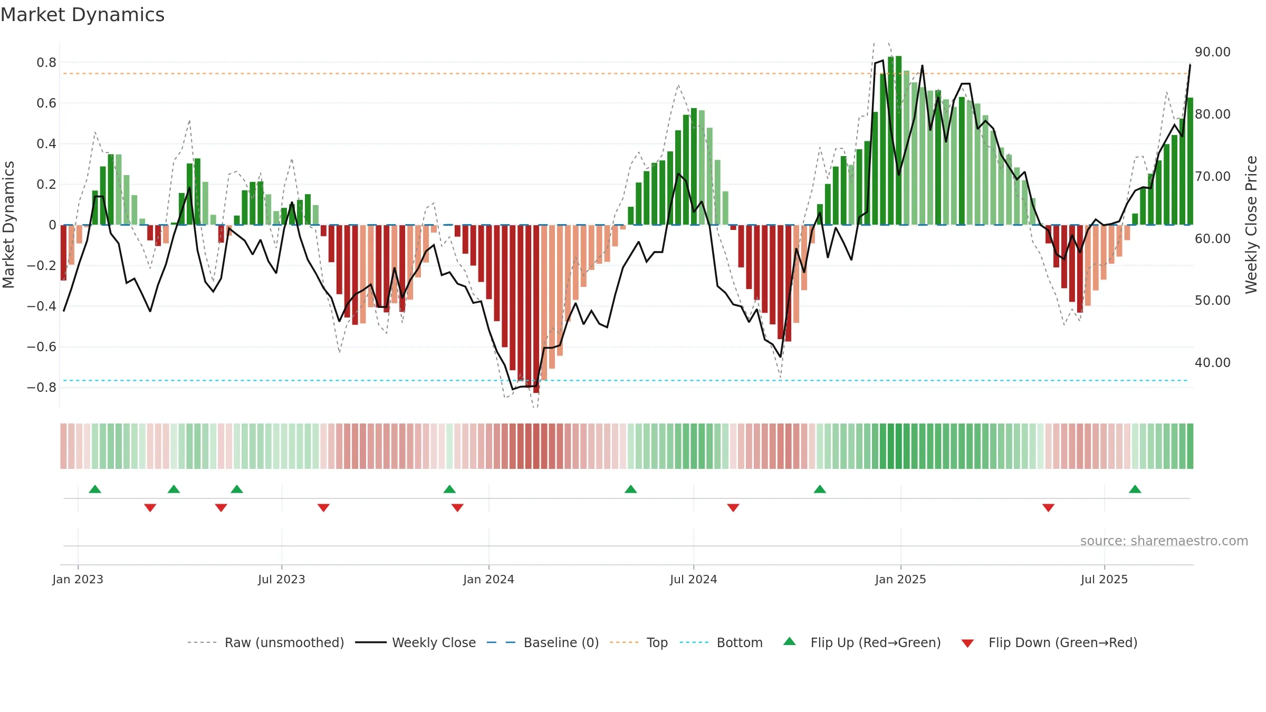Click the 0.8 left axis label

46,62
